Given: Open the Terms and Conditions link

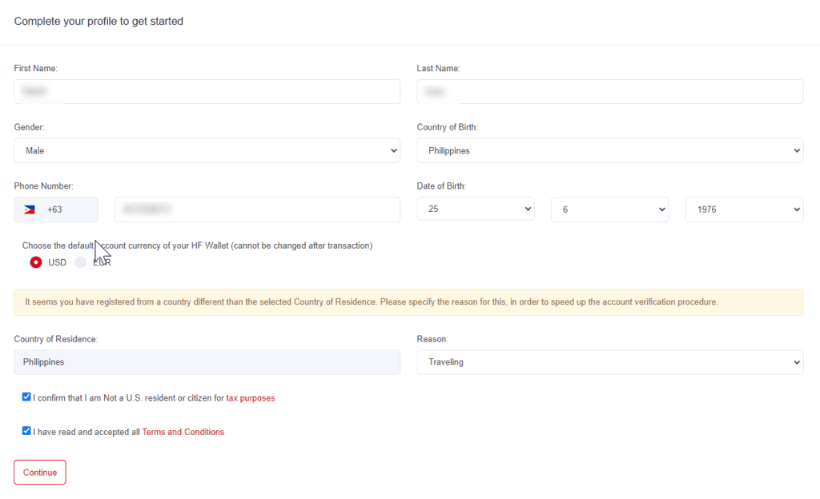Looking at the screenshot, I should [x=183, y=432].
